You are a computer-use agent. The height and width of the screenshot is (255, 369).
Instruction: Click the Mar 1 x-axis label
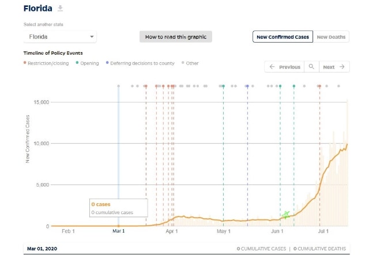click(118, 231)
